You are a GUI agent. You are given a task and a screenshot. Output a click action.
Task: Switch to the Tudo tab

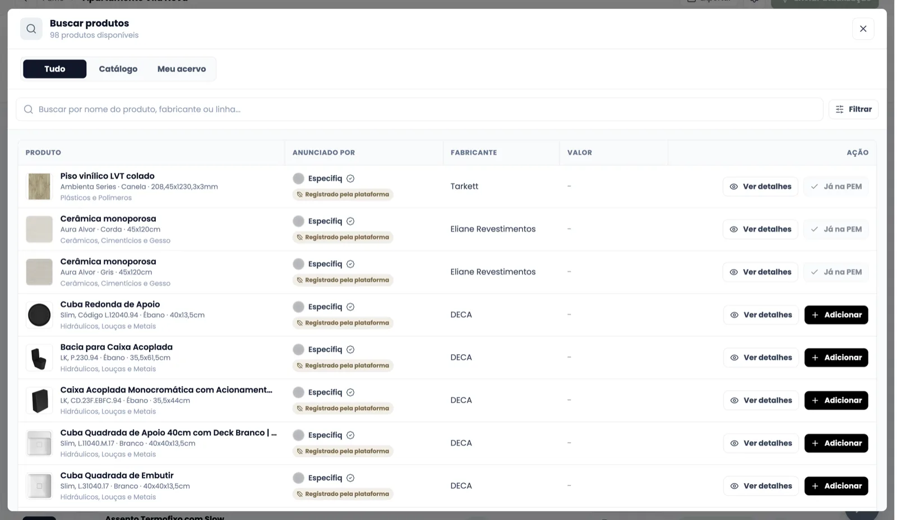55,69
